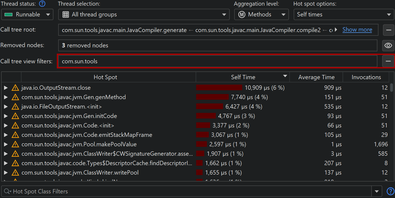
Task: Click the Show more link
Action: pos(357,30)
